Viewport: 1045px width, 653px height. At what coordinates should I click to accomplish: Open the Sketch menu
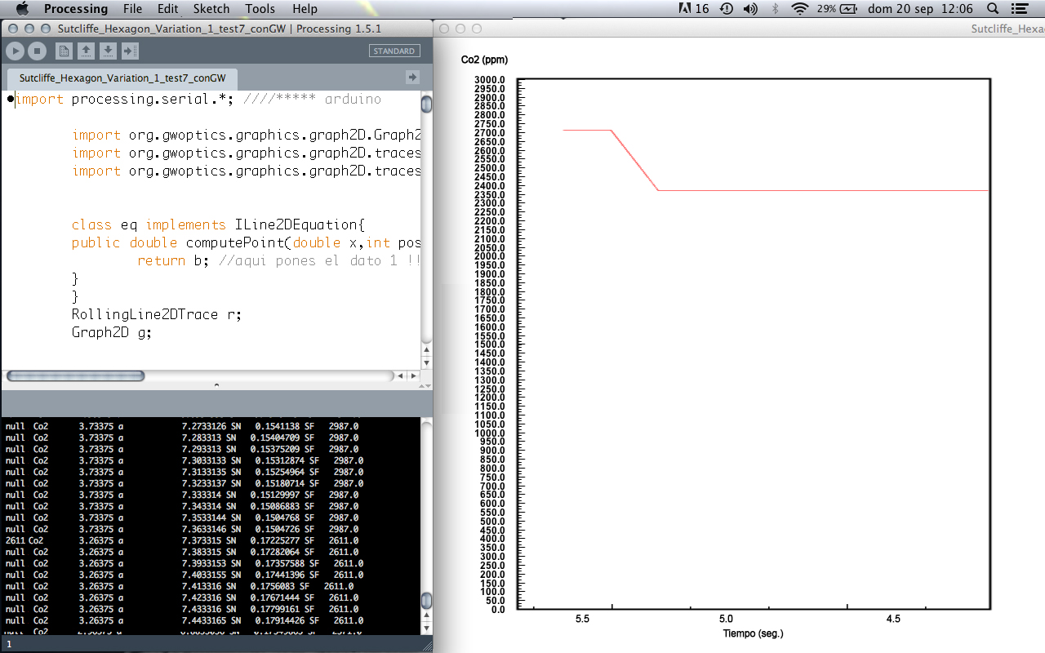coord(211,9)
